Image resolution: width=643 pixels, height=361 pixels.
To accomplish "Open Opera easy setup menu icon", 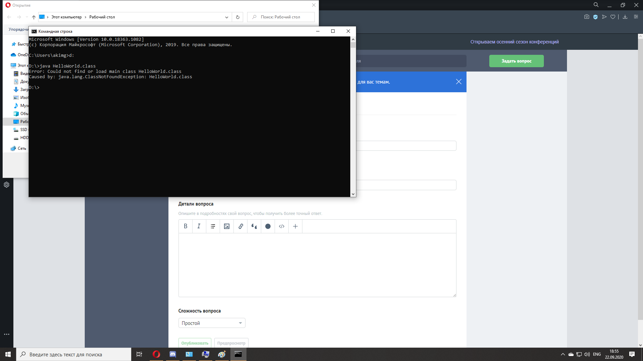I will 636,17.
